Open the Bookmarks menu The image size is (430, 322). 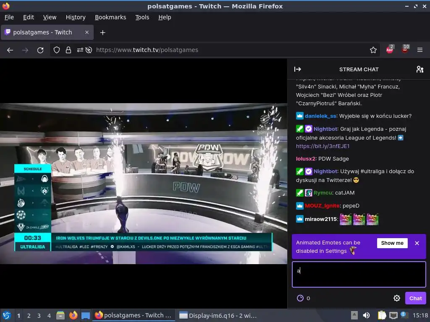(x=110, y=17)
